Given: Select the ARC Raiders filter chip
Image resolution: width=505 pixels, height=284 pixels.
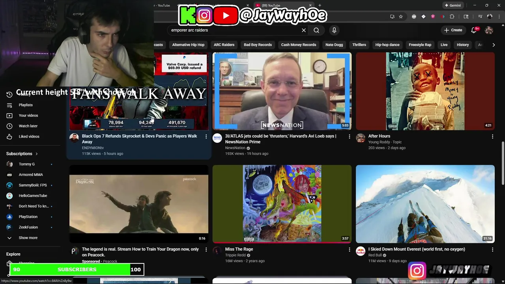Looking at the screenshot, I should tap(224, 45).
